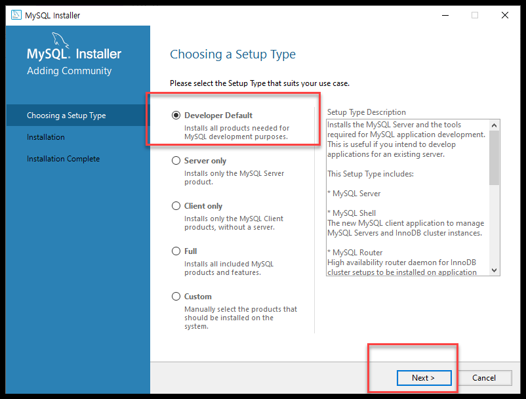Pick the Full setup type

tap(176, 251)
